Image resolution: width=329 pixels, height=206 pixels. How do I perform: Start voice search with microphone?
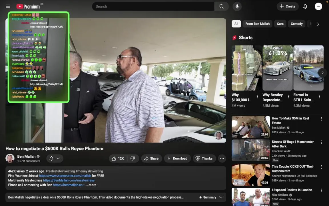[237, 6]
